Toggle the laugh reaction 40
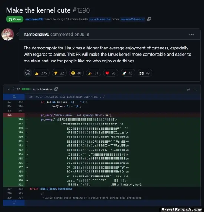 [76, 73]
